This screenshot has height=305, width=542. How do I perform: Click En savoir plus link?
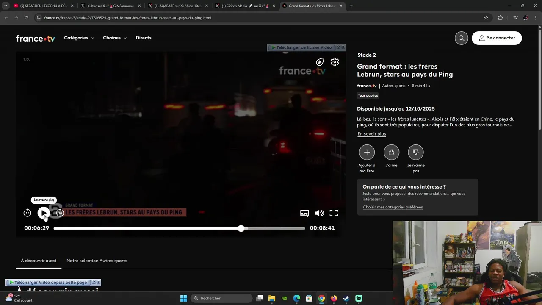(x=372, y=134)
